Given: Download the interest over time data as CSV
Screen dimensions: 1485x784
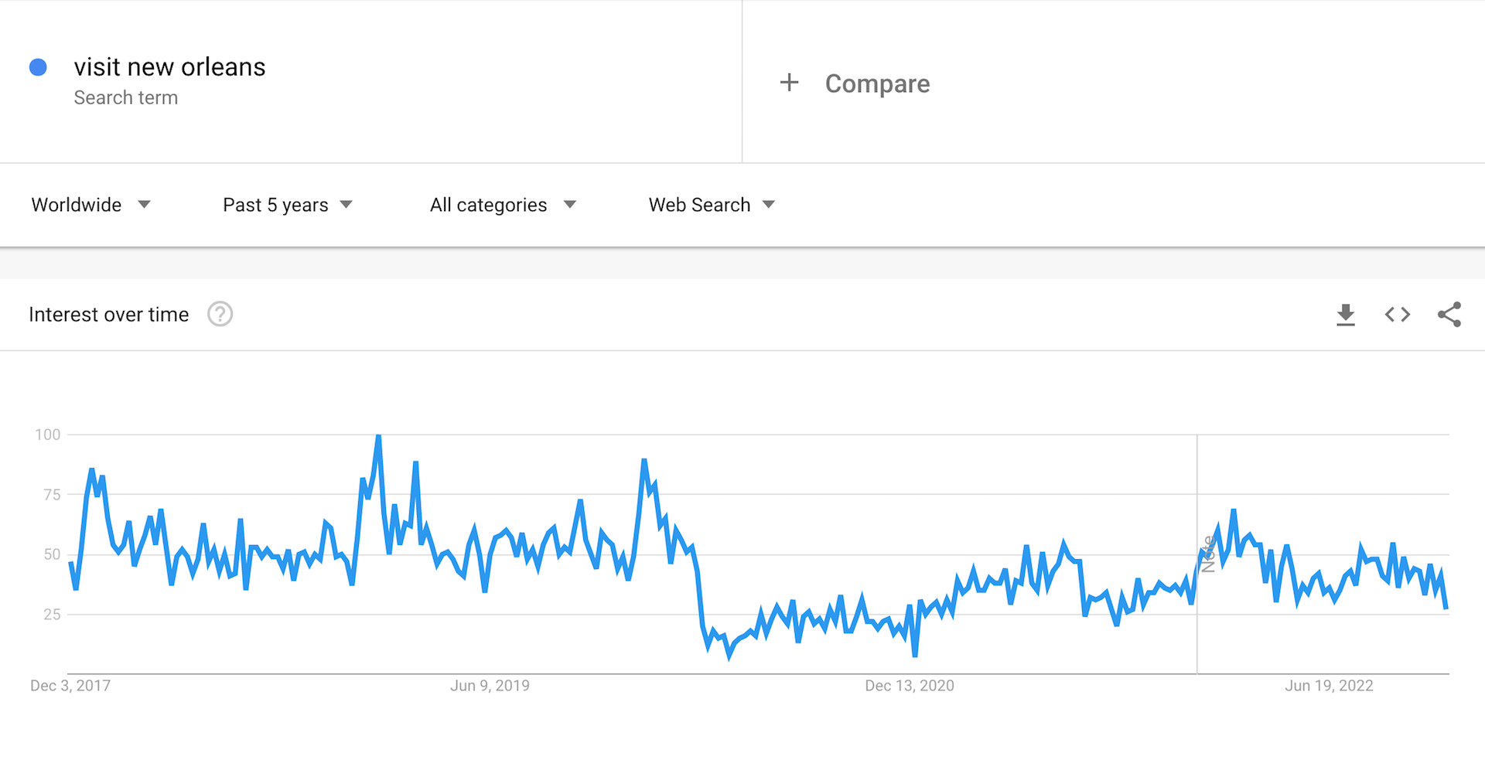Looking at the screenshot, I should tap(1346, 314).
